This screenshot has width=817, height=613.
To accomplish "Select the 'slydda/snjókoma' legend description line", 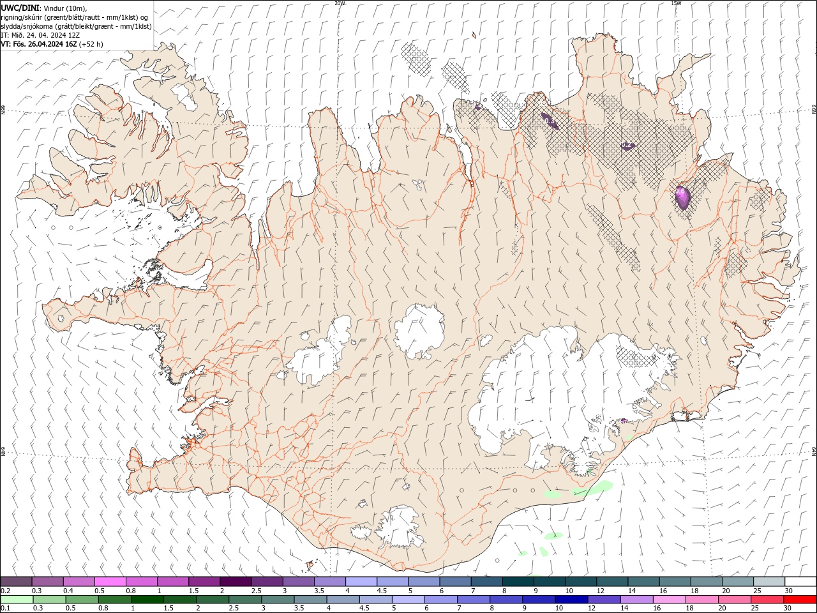I will 76,26.
